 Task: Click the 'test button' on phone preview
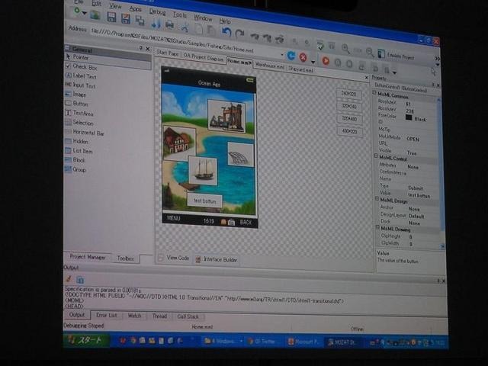tap(204, 201)
